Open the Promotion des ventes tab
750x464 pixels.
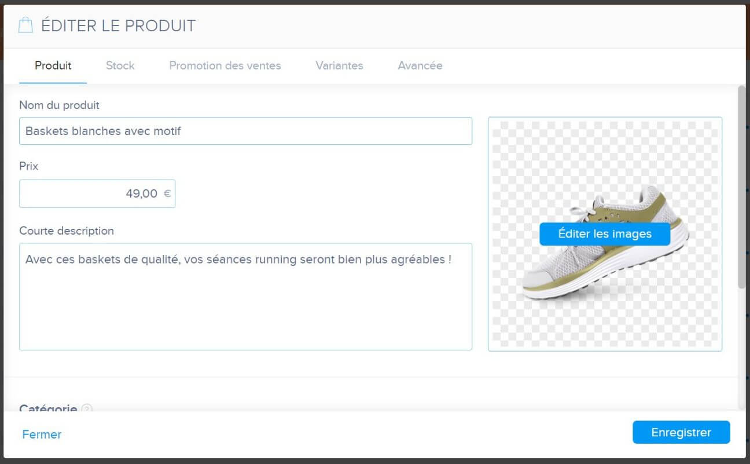click(225, 65)
